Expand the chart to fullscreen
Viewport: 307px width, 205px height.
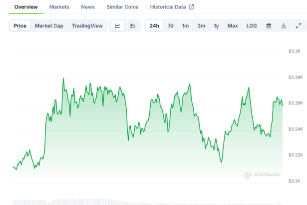[299, 25]
